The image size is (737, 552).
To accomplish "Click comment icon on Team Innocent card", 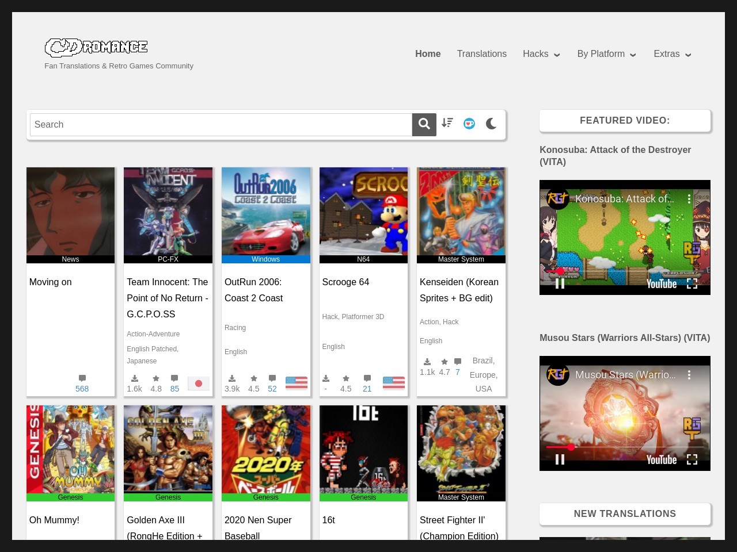I will (174, 378).
